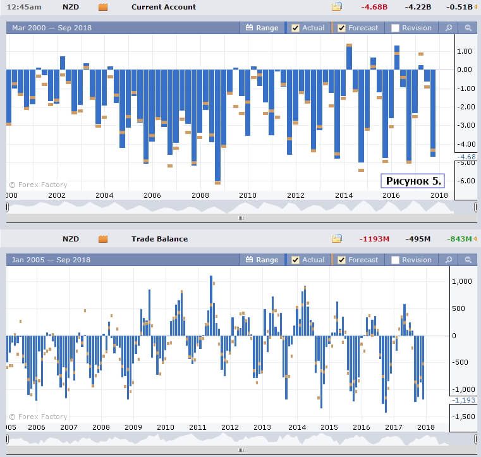Enable Revision on the Current Account chart
The height and width of the screenshot is (457, 481).
click(x=395, y=28)
